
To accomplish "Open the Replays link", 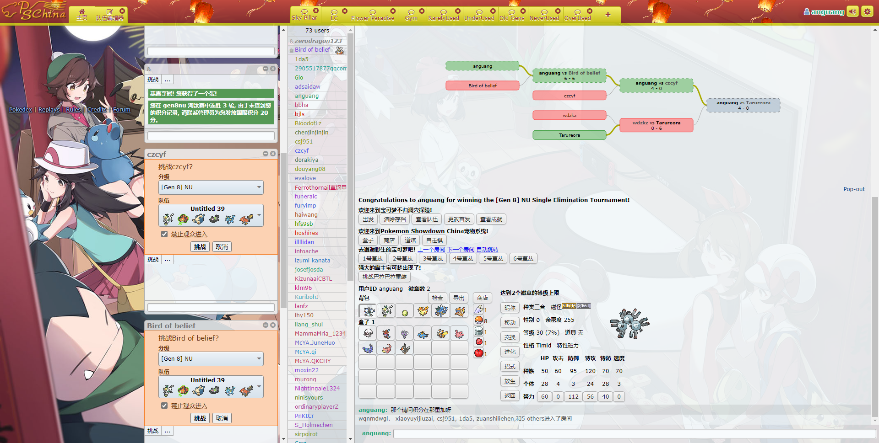I will 49,110.
